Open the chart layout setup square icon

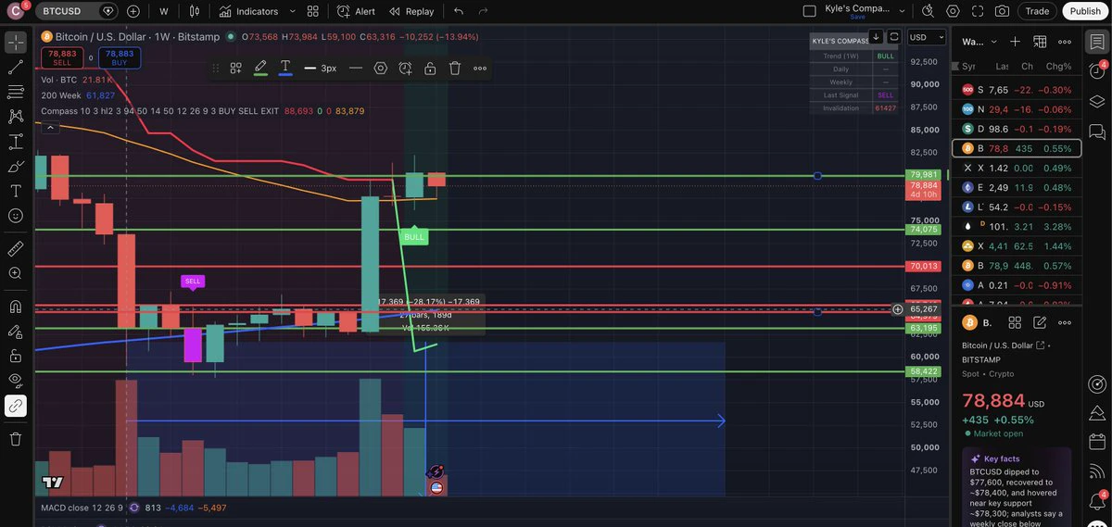coord(810,11)
